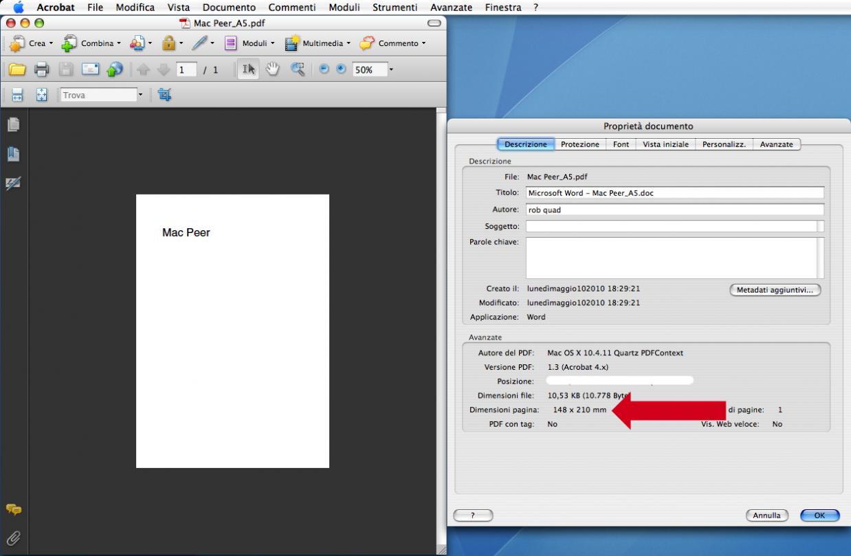Open the Bookmarks panel icon
Screen dimensions: 851x556
pos(13,154)
